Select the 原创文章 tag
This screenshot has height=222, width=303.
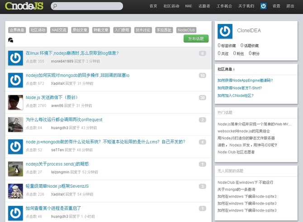(80, 30)
